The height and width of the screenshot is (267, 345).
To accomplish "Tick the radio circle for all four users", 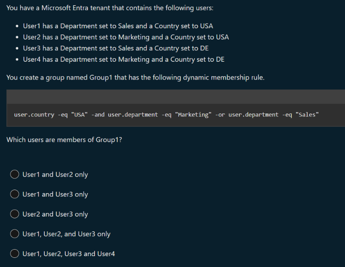I will click(x=15, y=254).
